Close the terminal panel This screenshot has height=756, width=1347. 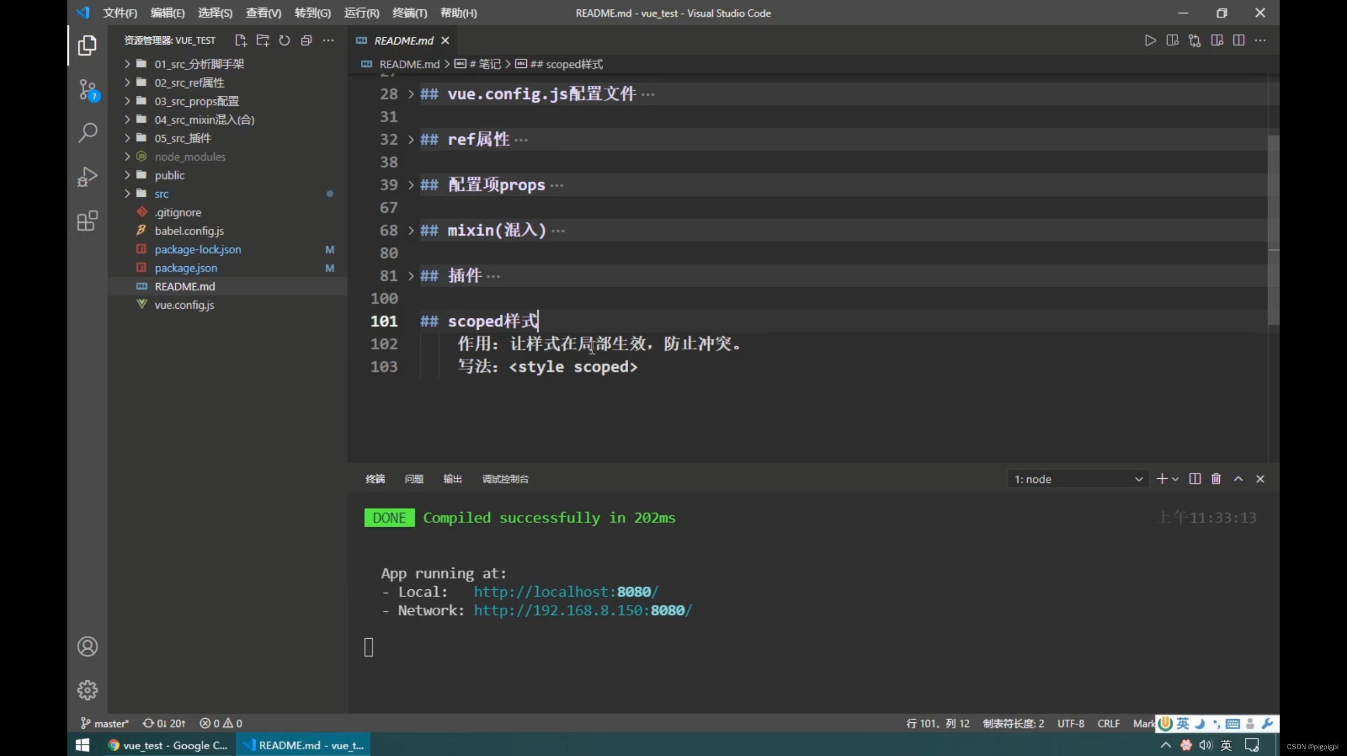1260,479
